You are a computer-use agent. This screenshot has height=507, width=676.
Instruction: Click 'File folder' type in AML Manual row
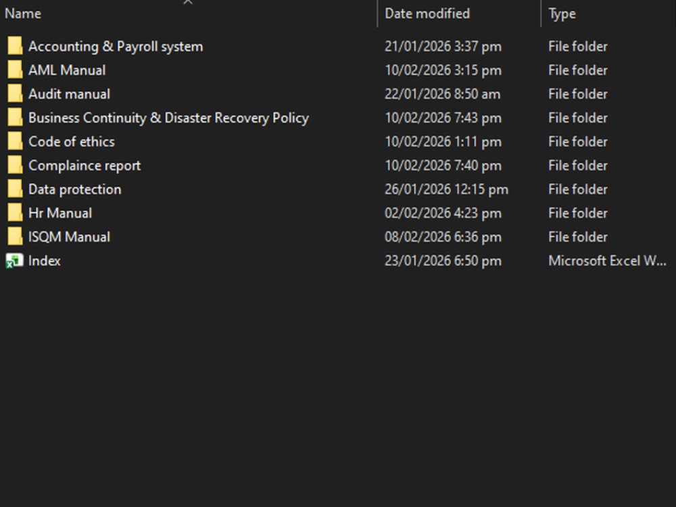coord(578,70)
